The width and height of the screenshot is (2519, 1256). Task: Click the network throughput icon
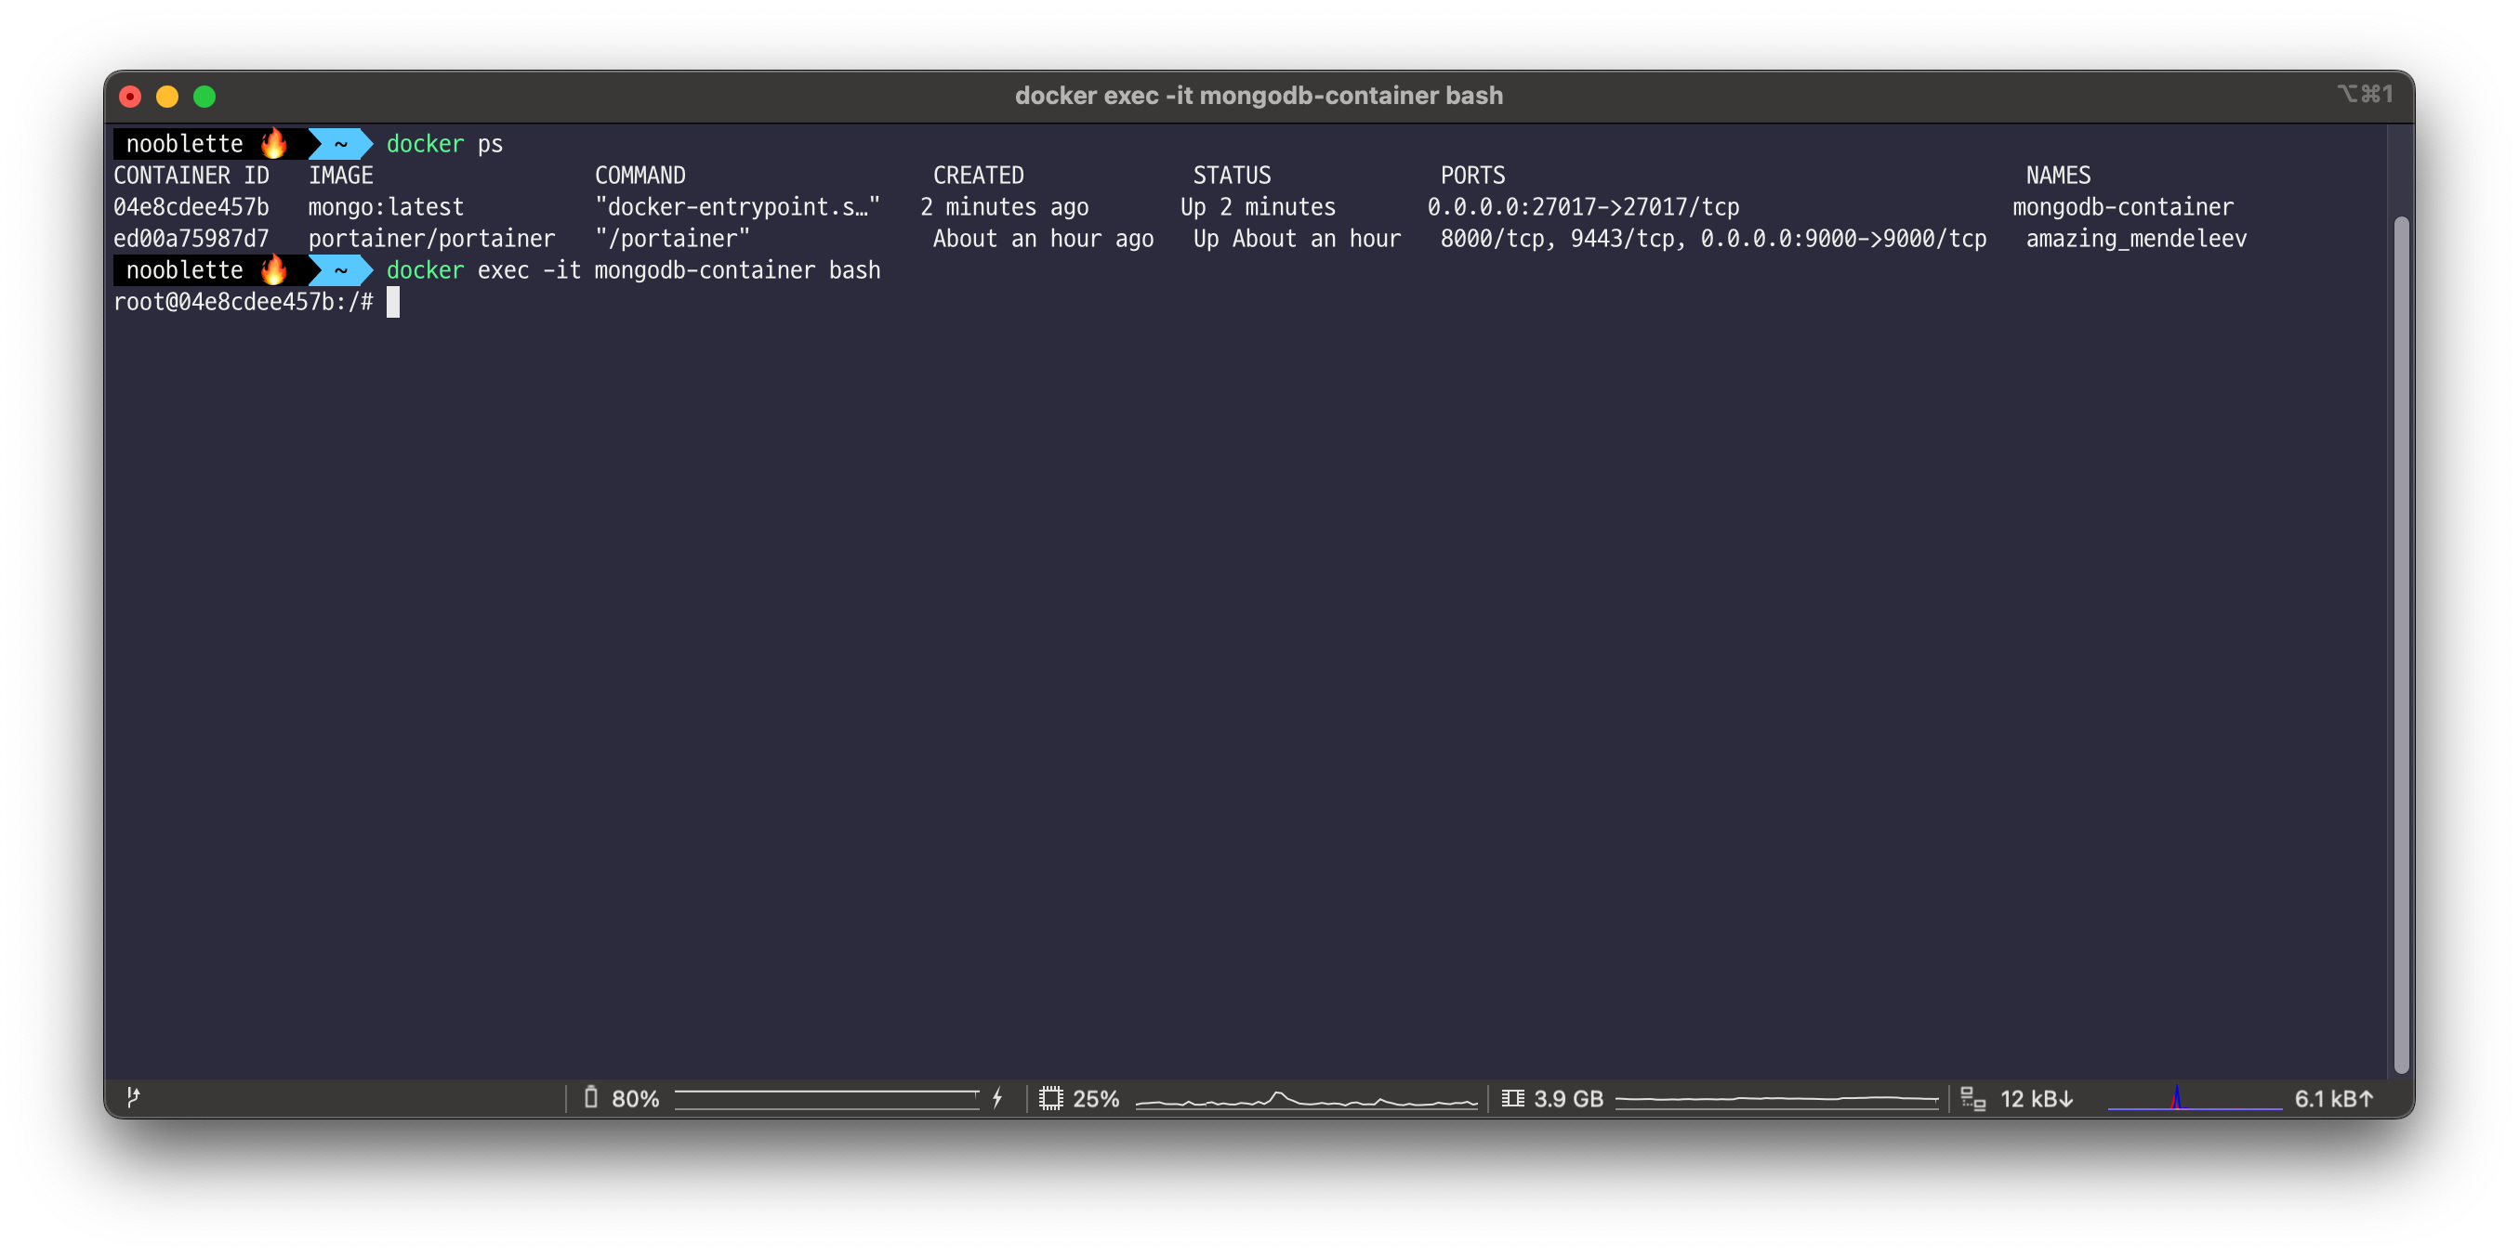click(1972, 1098)
